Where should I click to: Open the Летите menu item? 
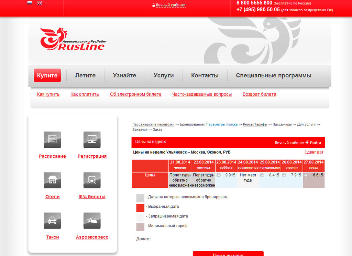click(85, 75)
